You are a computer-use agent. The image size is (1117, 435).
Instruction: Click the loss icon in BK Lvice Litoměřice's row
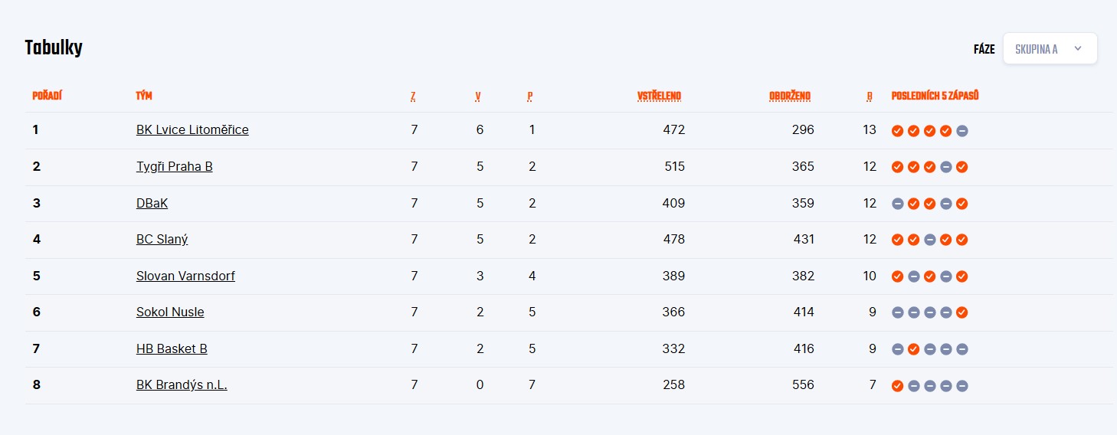tap(962, 131)
